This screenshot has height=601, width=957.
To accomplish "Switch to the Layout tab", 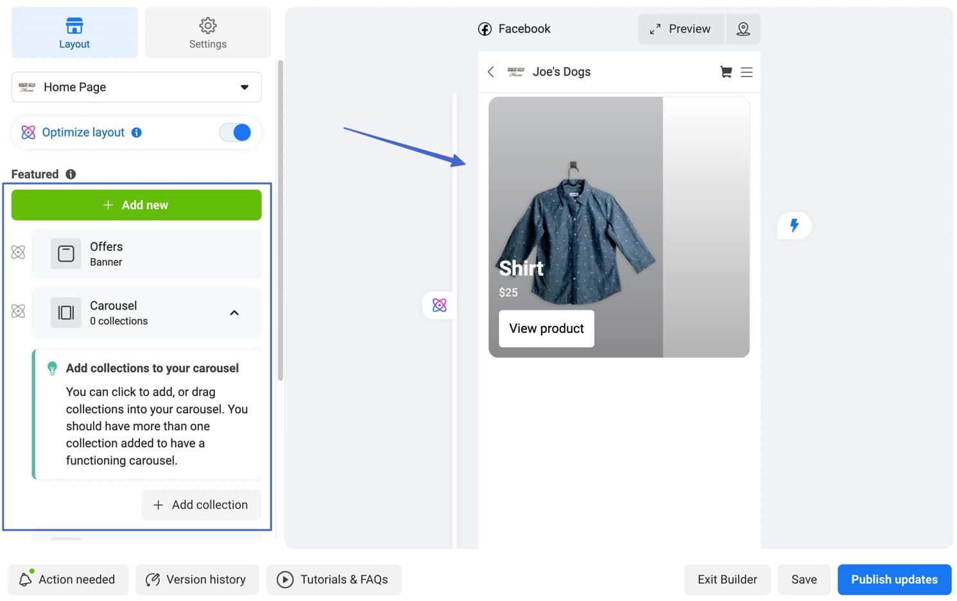I will point(74,32).
